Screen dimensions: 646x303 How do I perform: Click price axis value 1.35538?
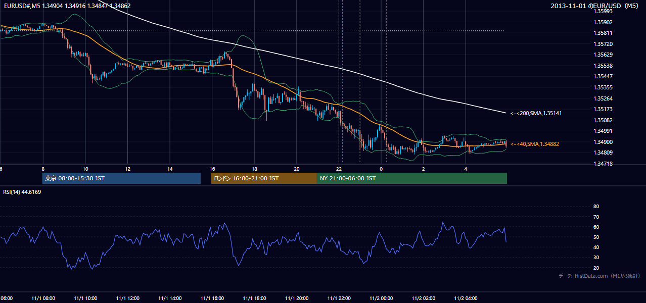coord(603,66)
